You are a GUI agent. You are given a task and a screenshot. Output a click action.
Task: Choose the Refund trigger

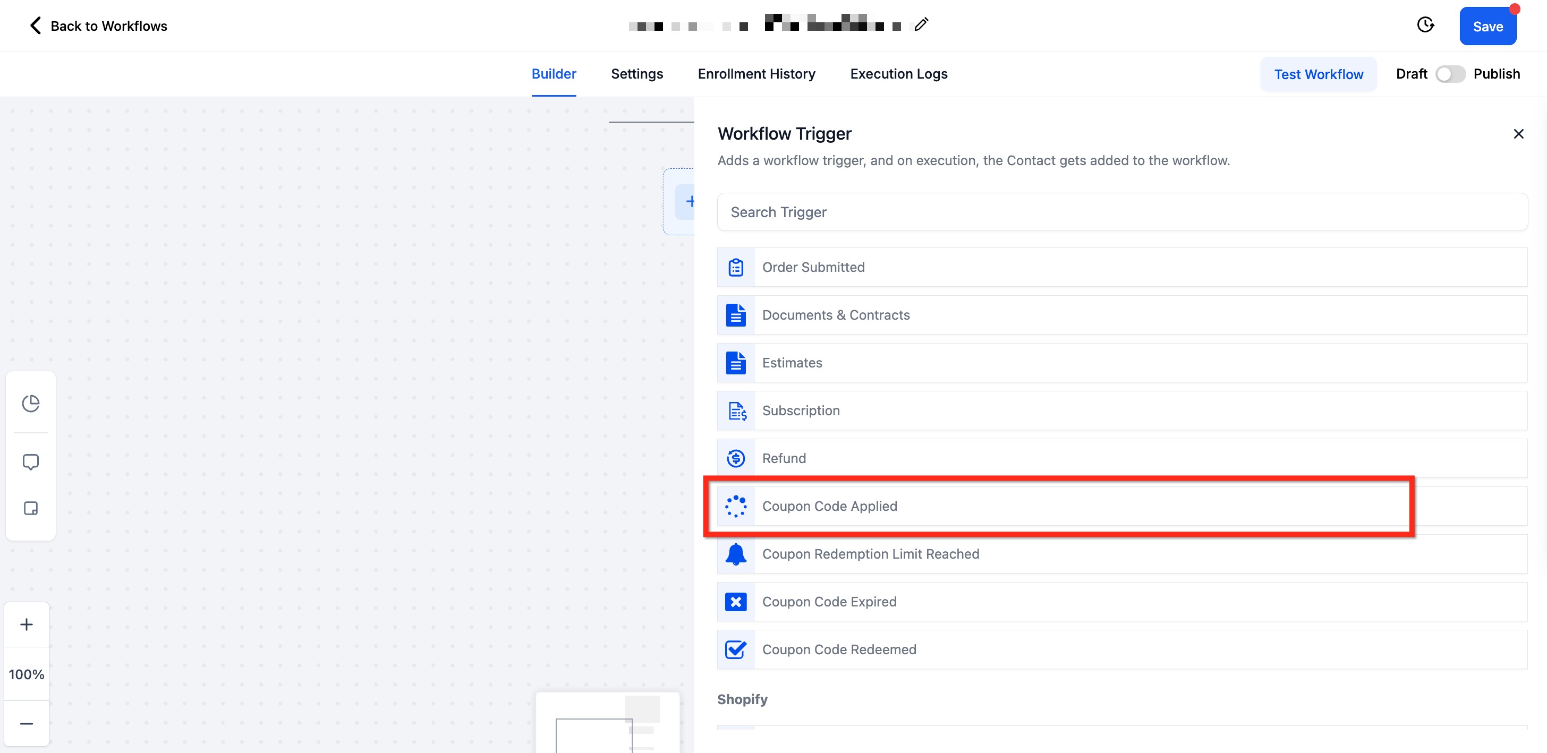point(784,458)
